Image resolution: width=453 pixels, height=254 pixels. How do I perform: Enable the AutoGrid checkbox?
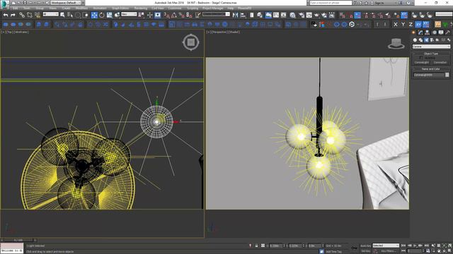(x=420, y=58)
